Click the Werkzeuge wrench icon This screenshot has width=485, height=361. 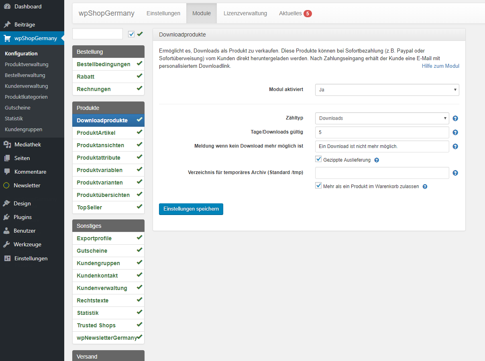pyautogui.click(x=6, y=244)
